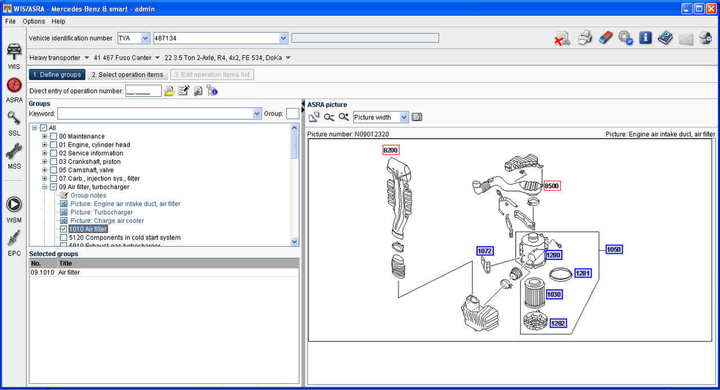The height and width of the screenshot is (390, 720).
Task: Click the 3. Edit operation items list step
Action: (x=213, y=74)
